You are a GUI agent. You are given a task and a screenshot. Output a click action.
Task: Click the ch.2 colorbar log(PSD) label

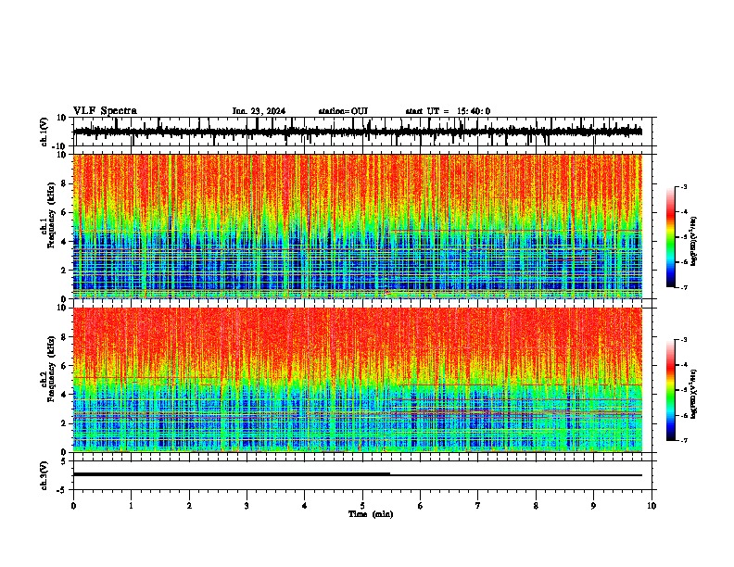pyautogui.click(x=694, y=394)
